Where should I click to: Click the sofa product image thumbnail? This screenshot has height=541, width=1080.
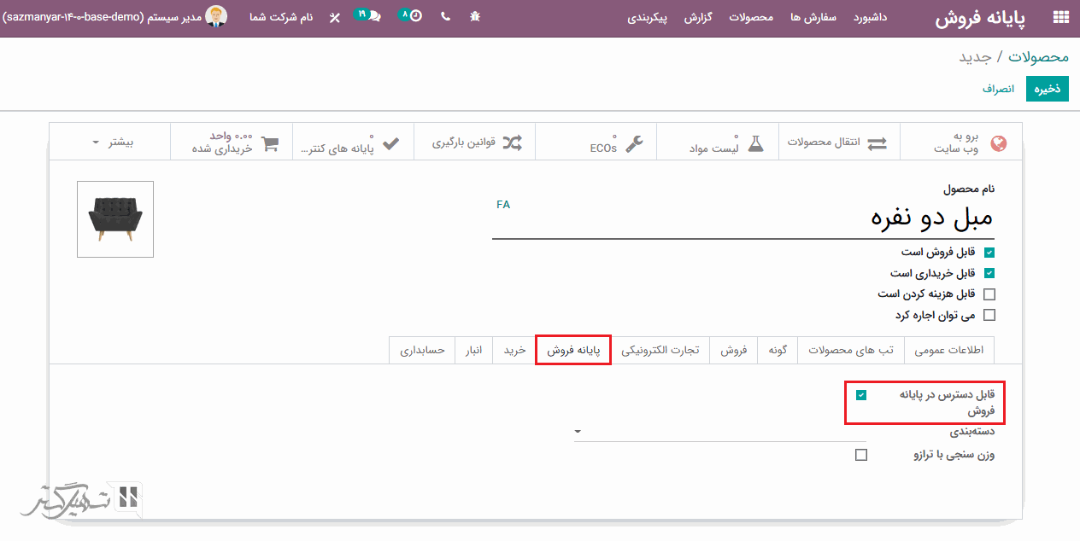(115, 219)
